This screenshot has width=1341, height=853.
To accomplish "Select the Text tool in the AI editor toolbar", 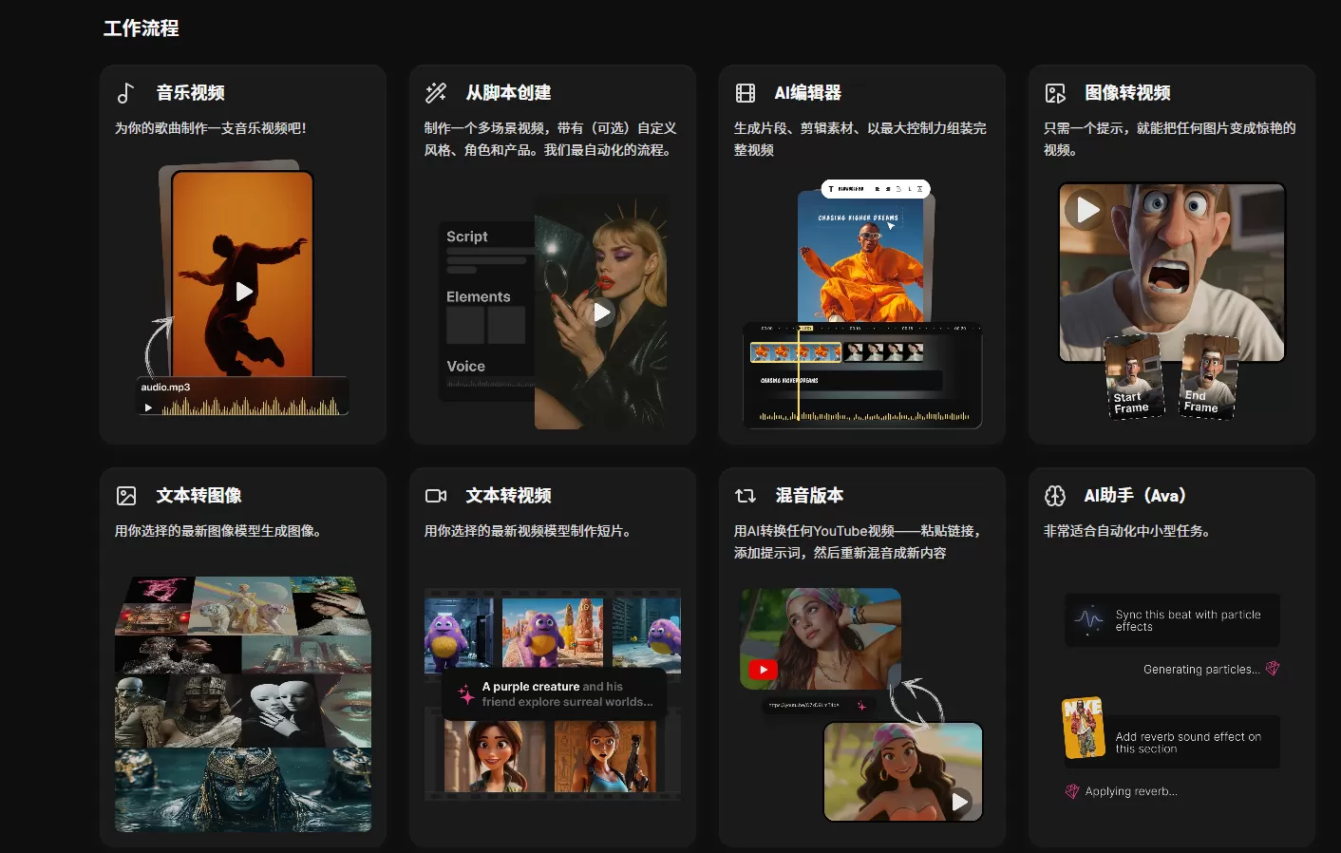I will (831, 188).
